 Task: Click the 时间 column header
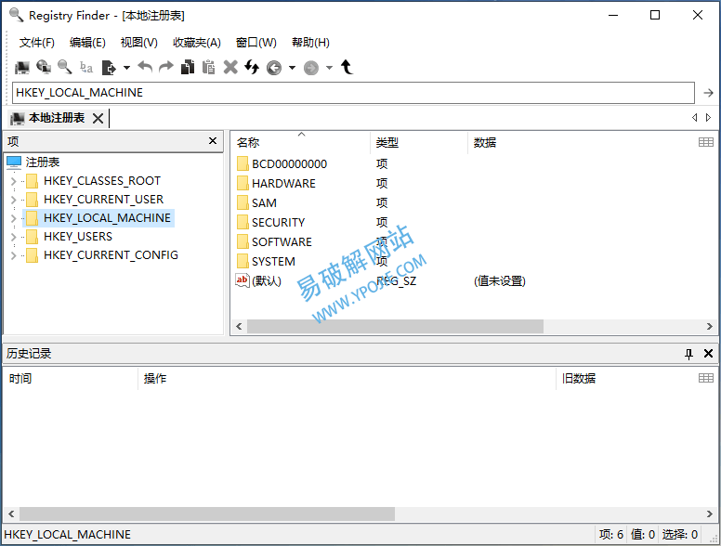pos(71,379)
